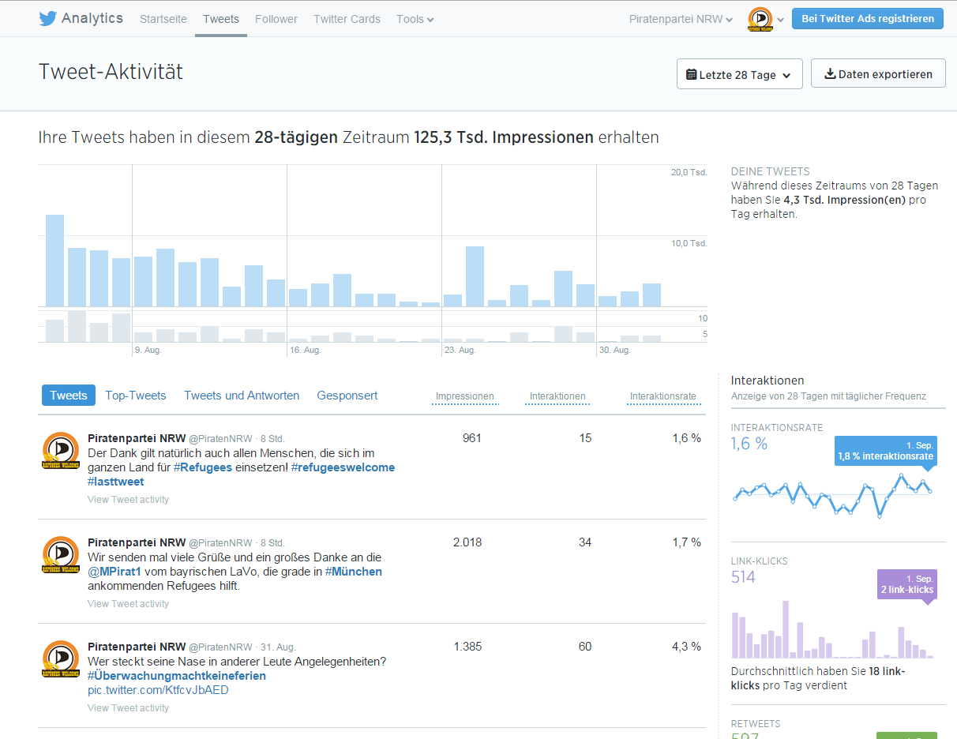
Task: Click the 30. Aug. date label on chart
Action: [614, 350]
